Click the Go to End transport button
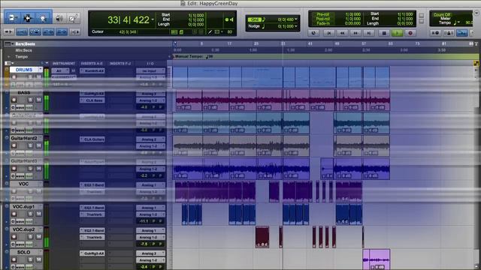Viewport: 481px width, 270px height. [369, 33]
